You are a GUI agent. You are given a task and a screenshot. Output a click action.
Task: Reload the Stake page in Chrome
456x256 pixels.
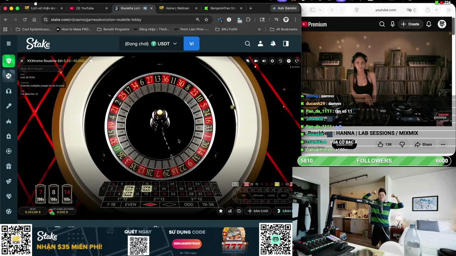point(25,20)
